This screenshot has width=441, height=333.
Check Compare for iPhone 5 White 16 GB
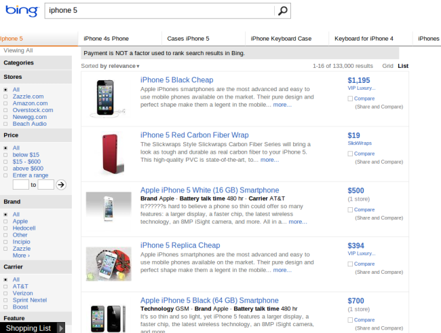pyautogui.click(x=350, y=209)
